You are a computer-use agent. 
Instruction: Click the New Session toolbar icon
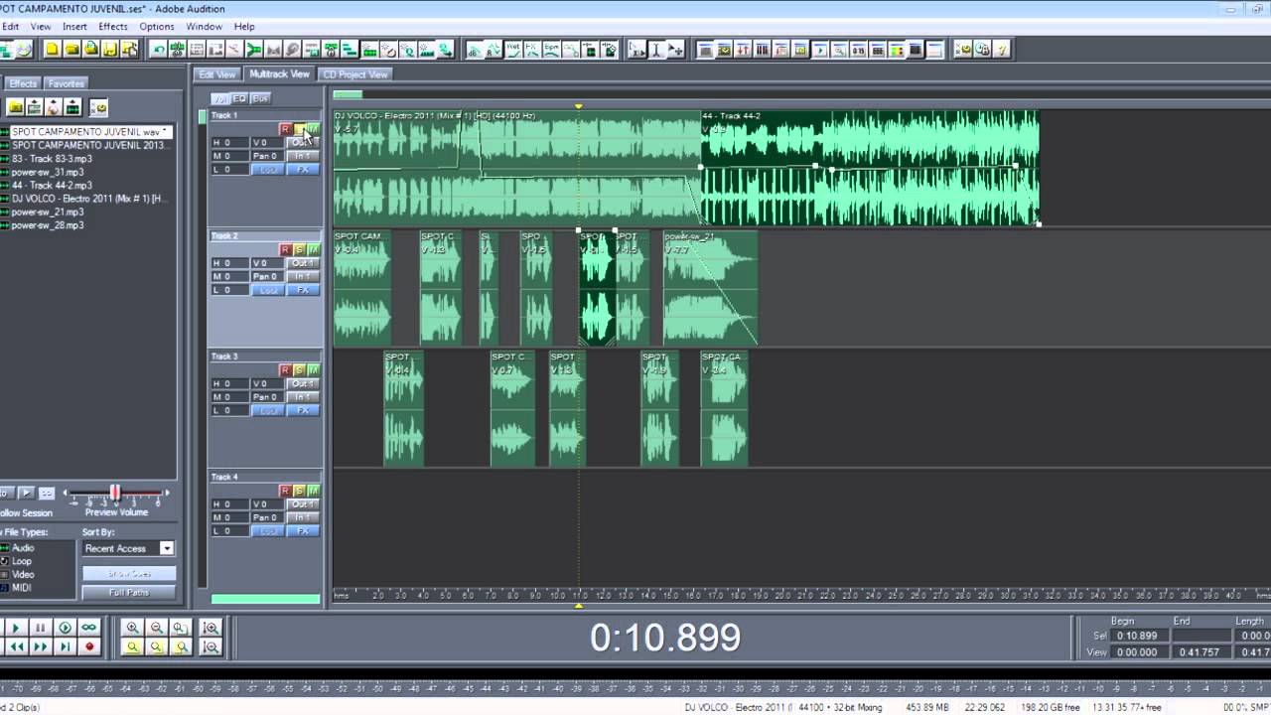point(53,49)
